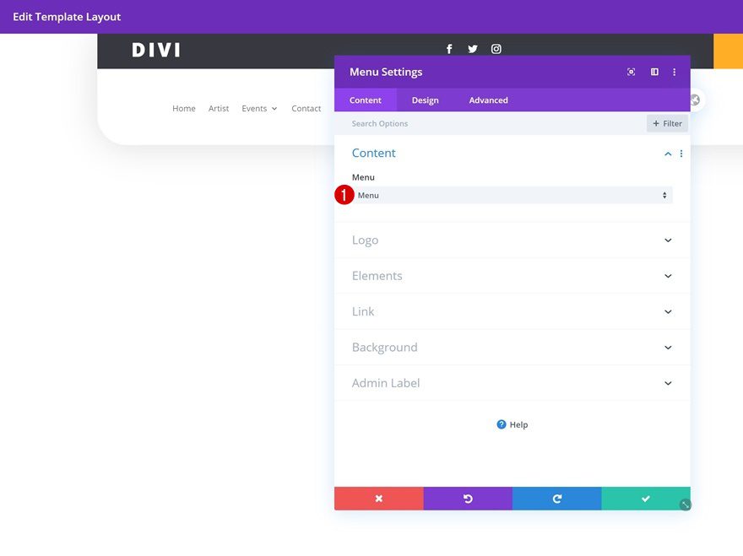
Task: Expand the Logo section
Action: click(513, 240)
